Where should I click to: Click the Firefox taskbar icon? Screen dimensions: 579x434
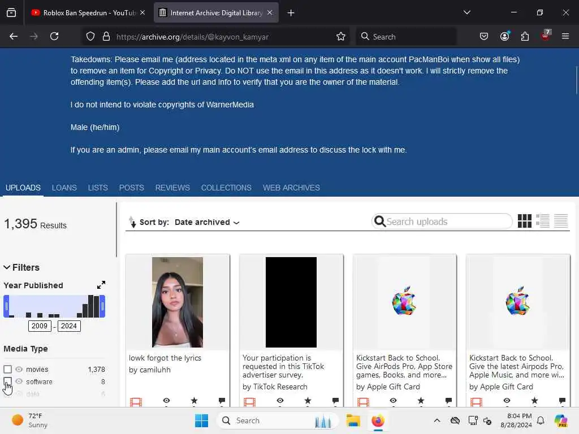point(378,420)
